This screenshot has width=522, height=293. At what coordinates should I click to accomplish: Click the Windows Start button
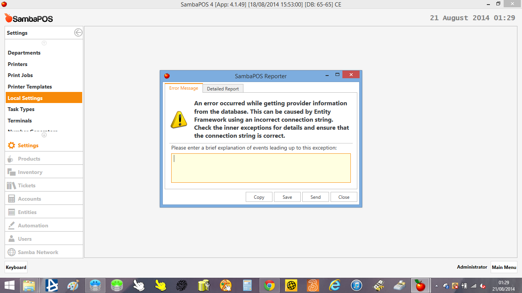pyautogui.click(x=9, y=285)
